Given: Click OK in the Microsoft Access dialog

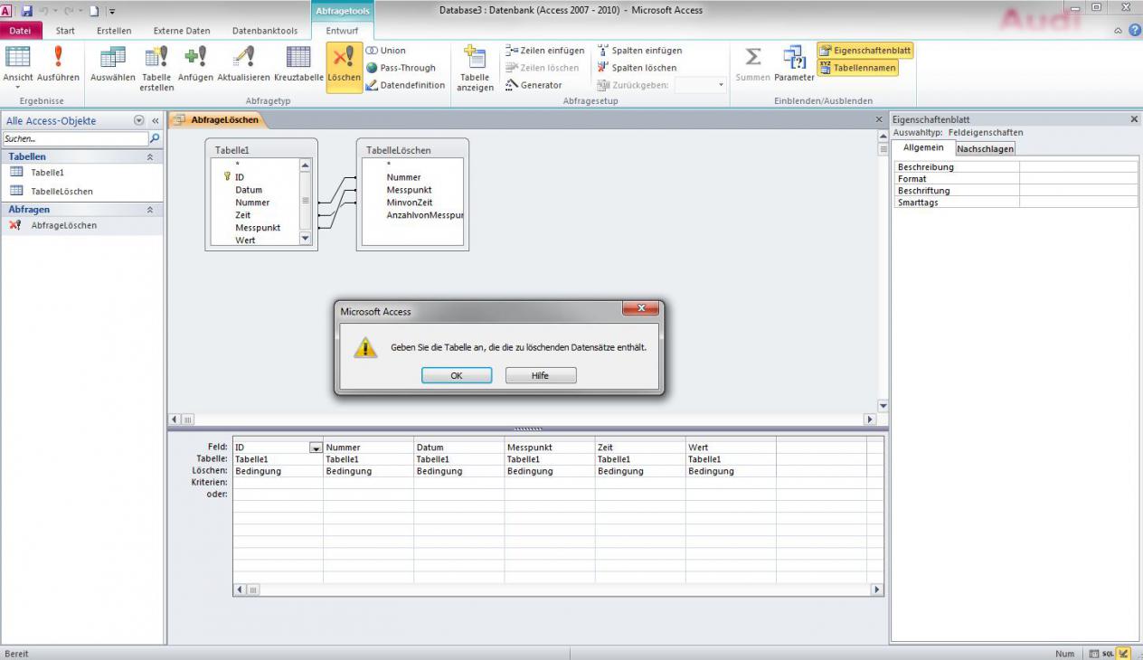Looking at the screenshot, I should click(457, 375).
